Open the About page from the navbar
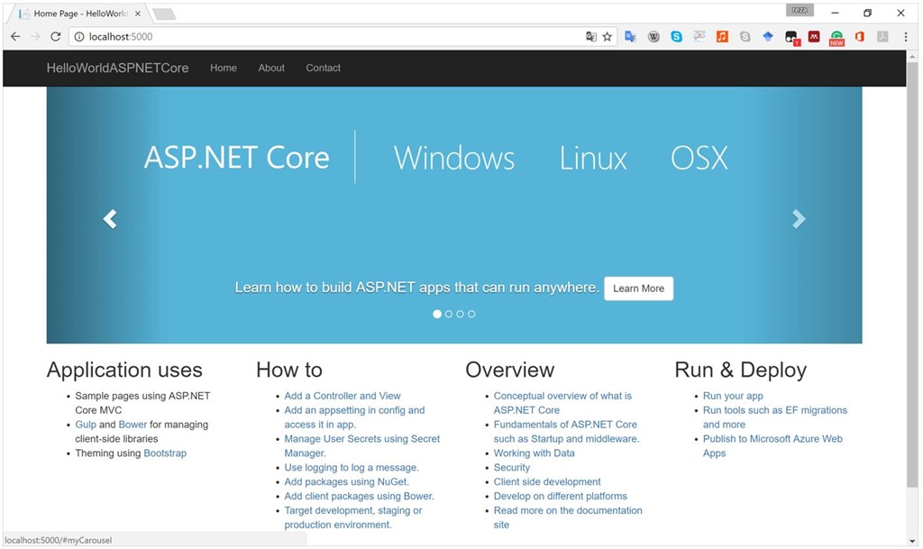 coord(270,68)
